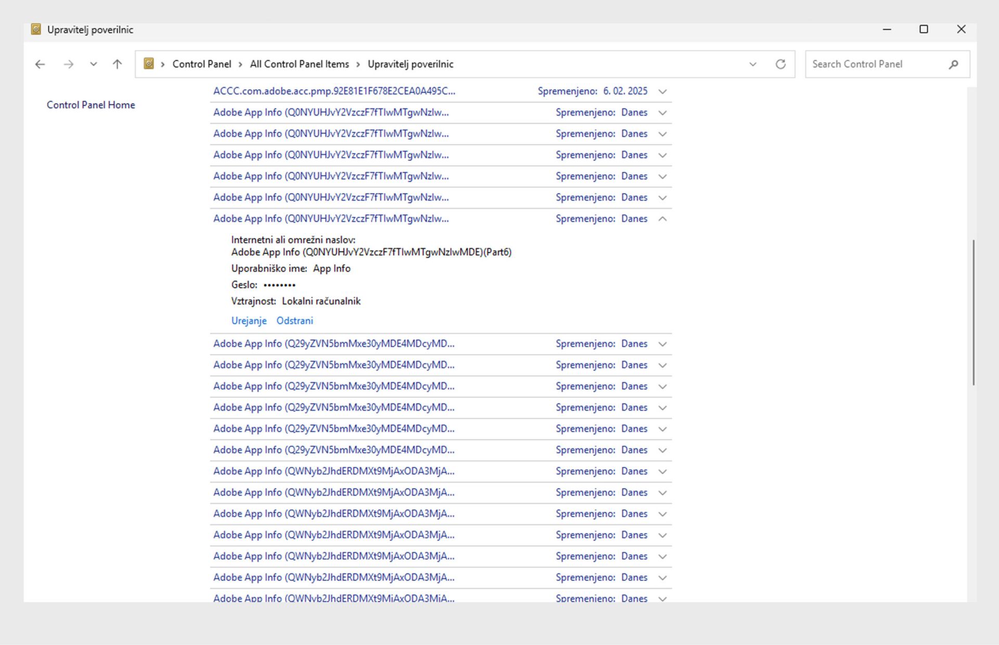Expand first Q29yZVN5bmMxe30y credential chevron

tap(662, 344)
